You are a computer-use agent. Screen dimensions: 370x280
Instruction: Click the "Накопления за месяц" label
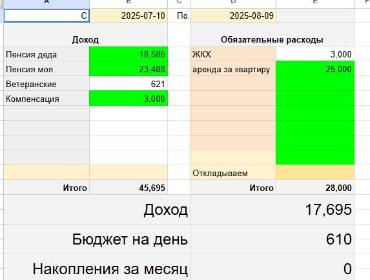coord(97,268)
